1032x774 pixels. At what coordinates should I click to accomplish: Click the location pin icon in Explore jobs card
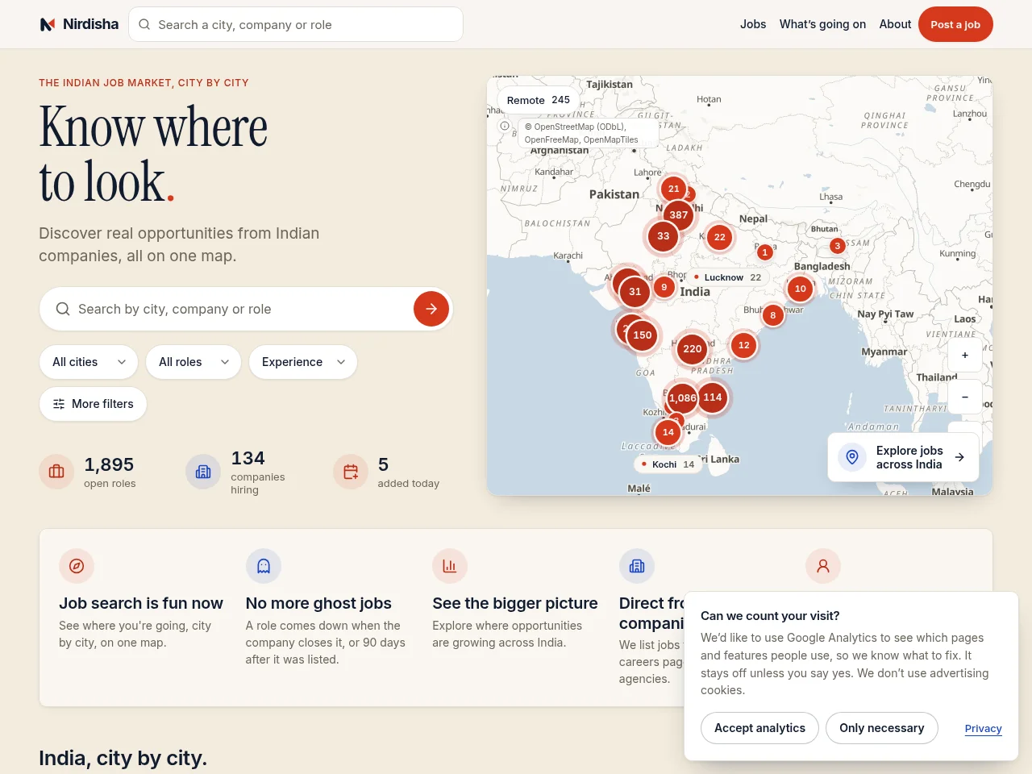coord(852,457)
